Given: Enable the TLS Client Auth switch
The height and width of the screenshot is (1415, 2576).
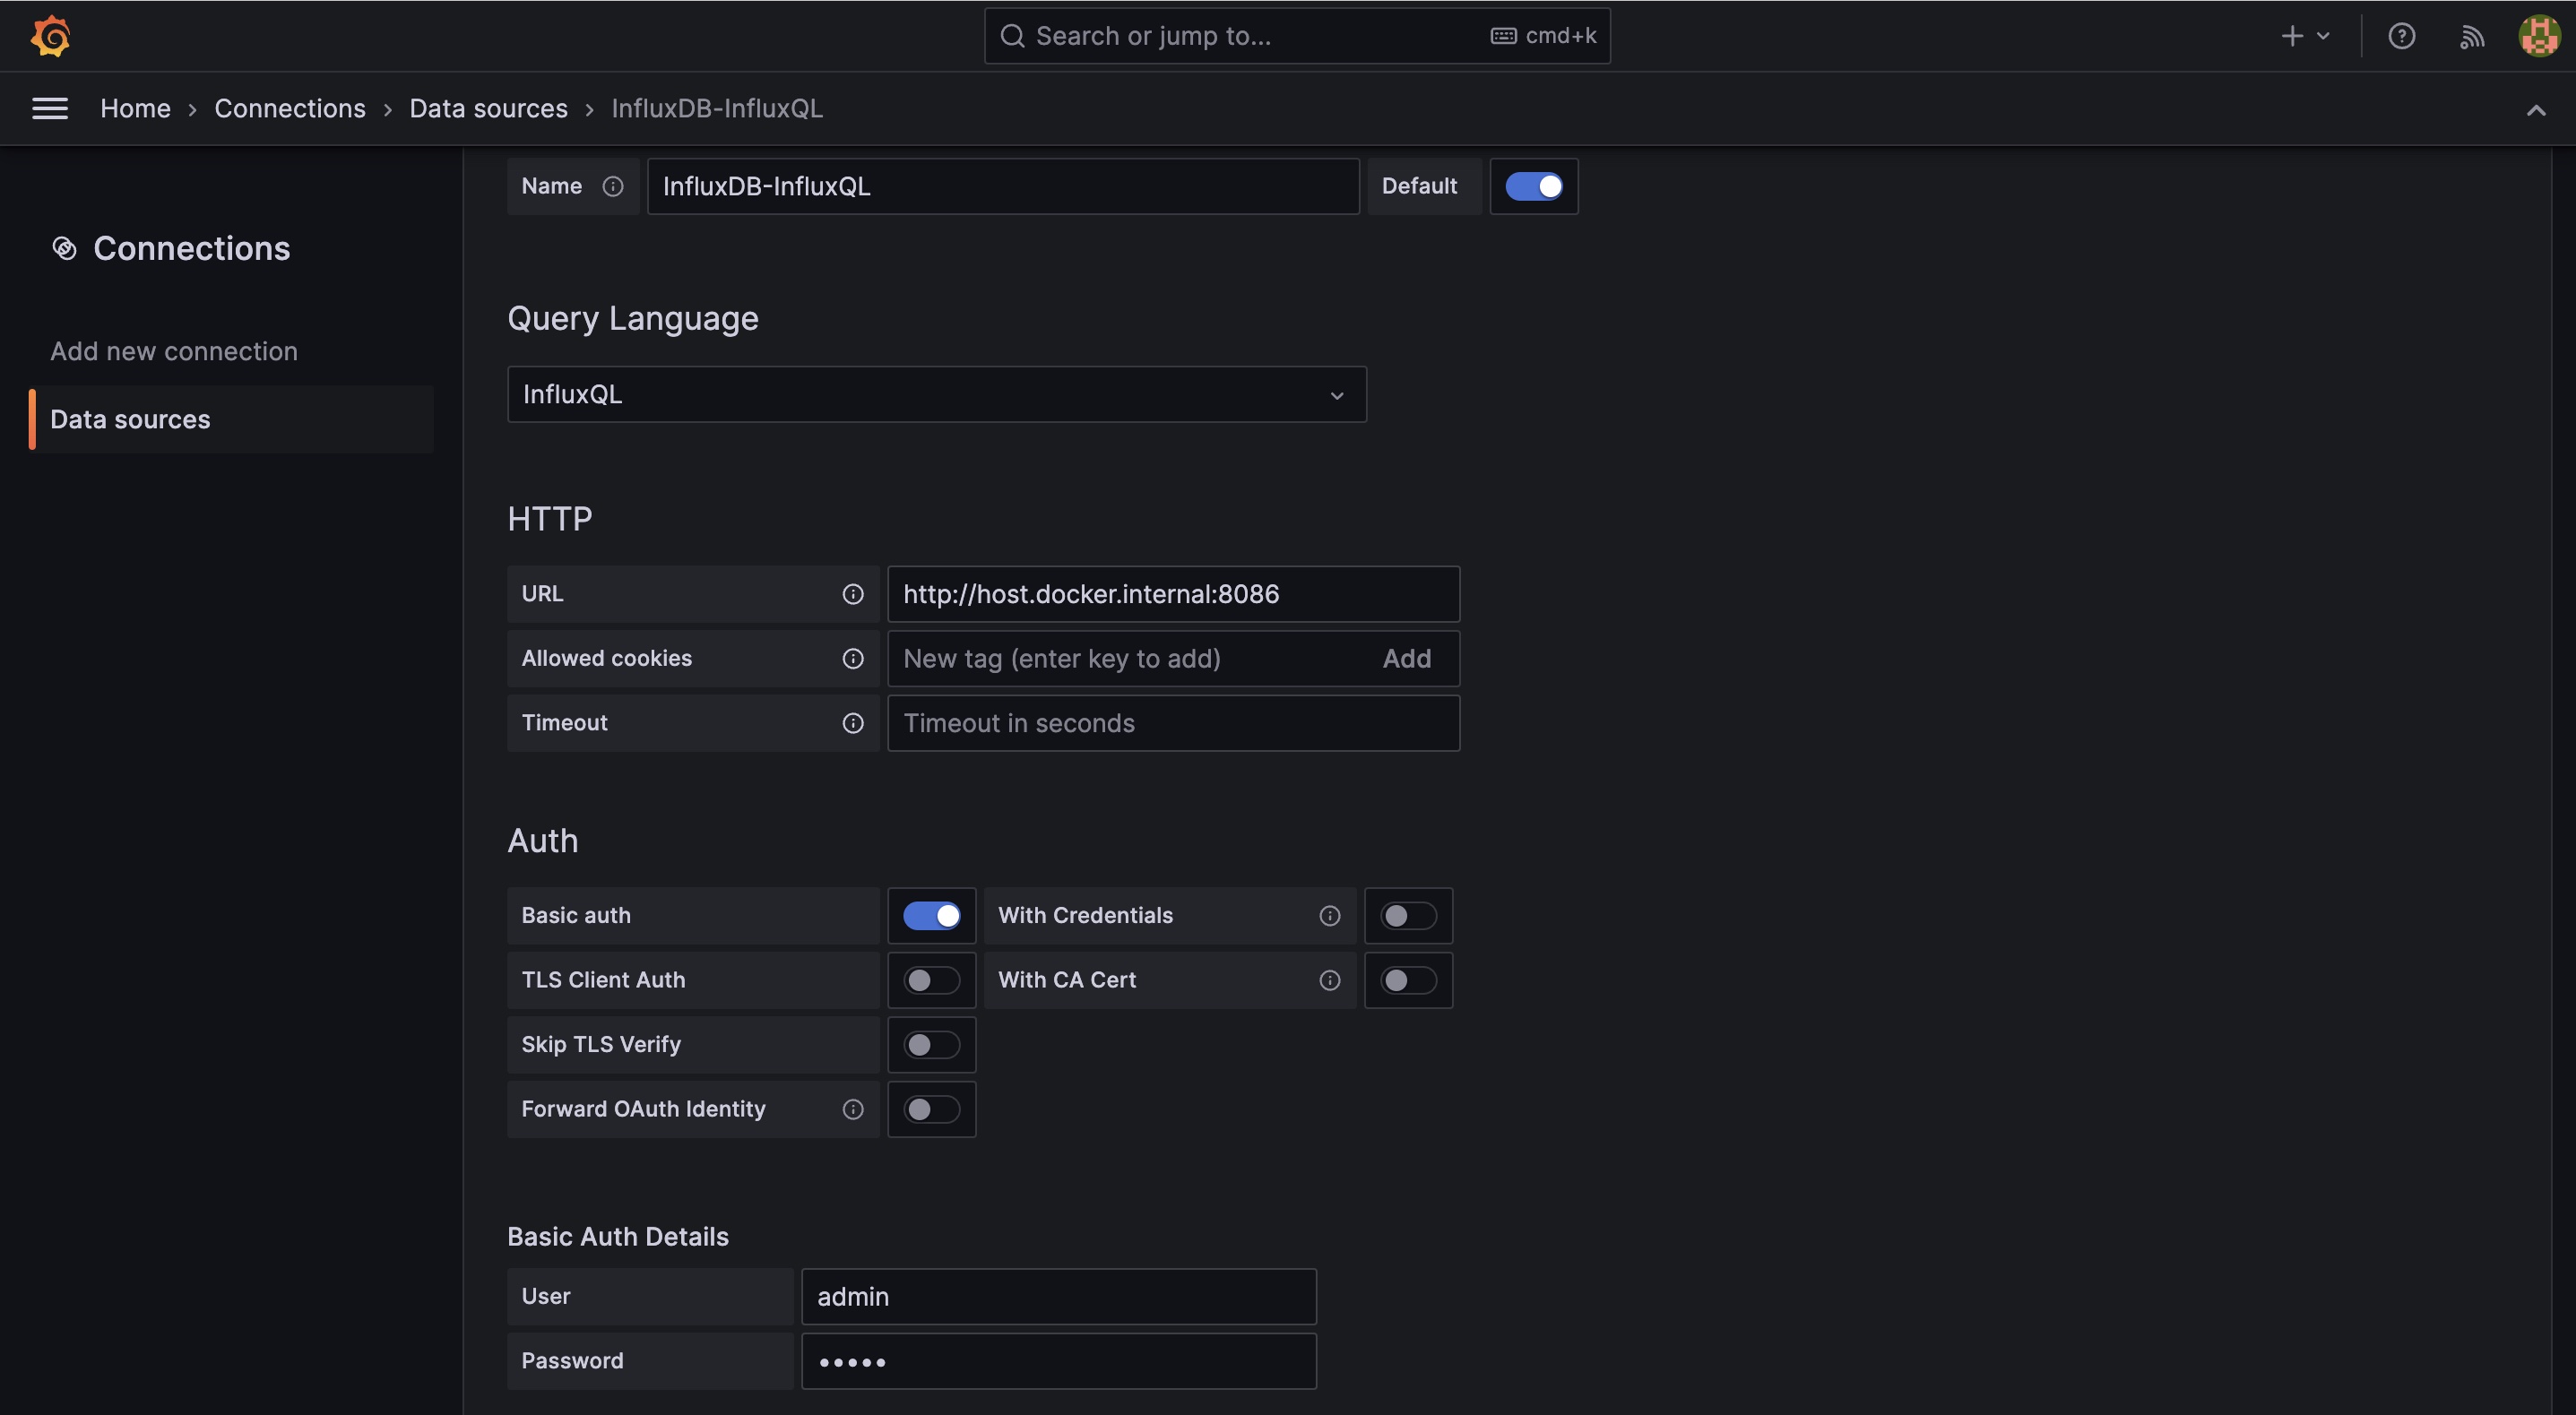Looking at the screenshot, I should 931,980.
